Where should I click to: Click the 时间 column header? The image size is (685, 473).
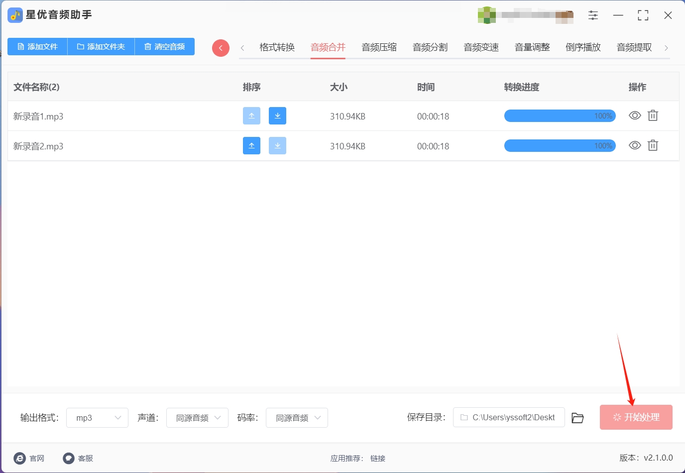[426, 87]
